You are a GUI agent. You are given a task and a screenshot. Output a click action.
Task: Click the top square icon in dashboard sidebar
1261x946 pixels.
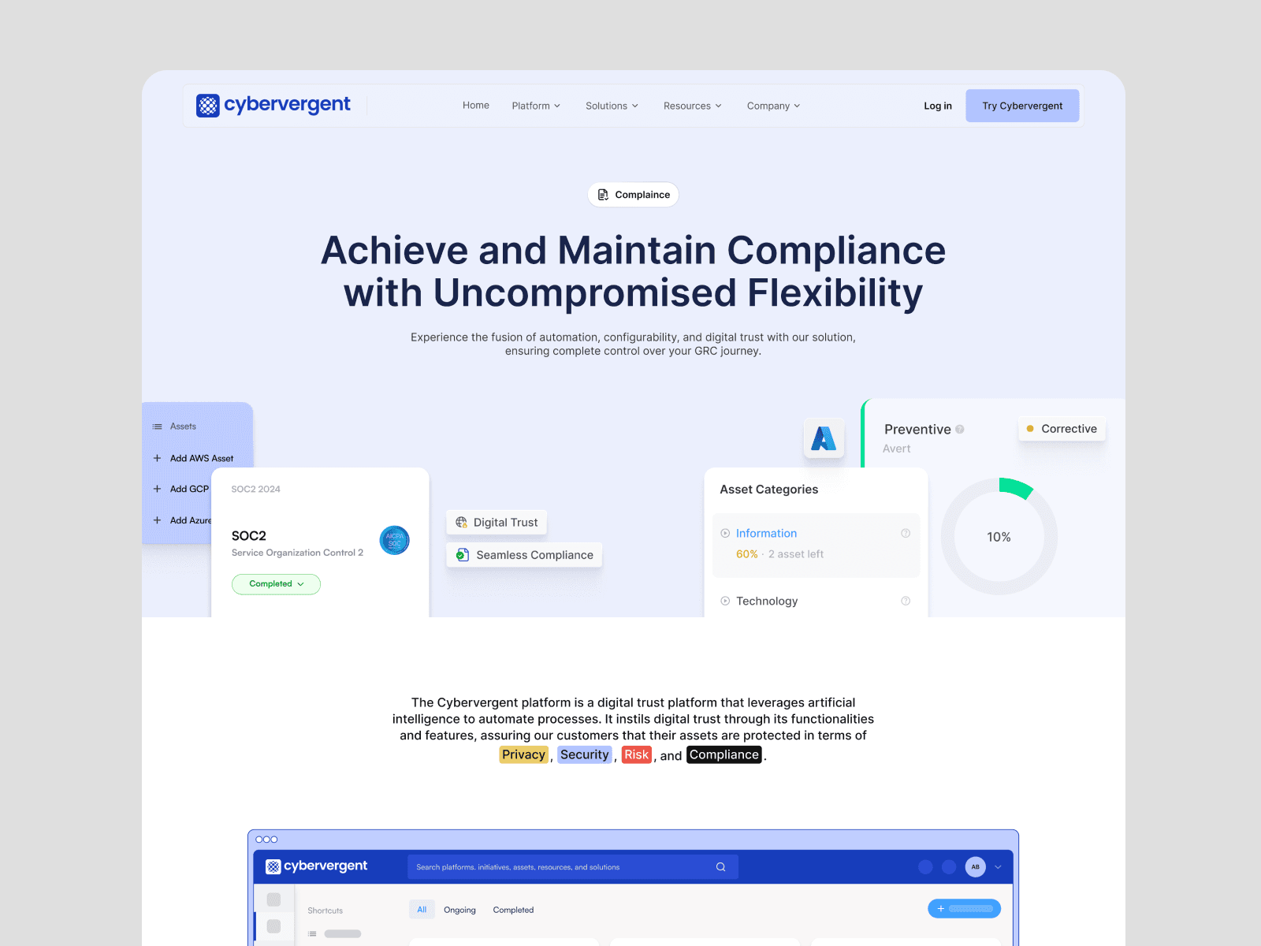[x=273, y=899]
